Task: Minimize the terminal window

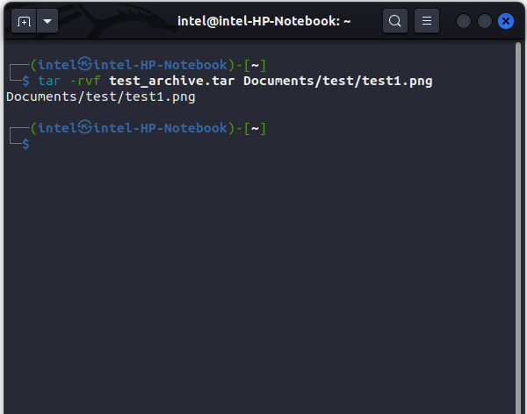Action: click(x=463, y=21)
